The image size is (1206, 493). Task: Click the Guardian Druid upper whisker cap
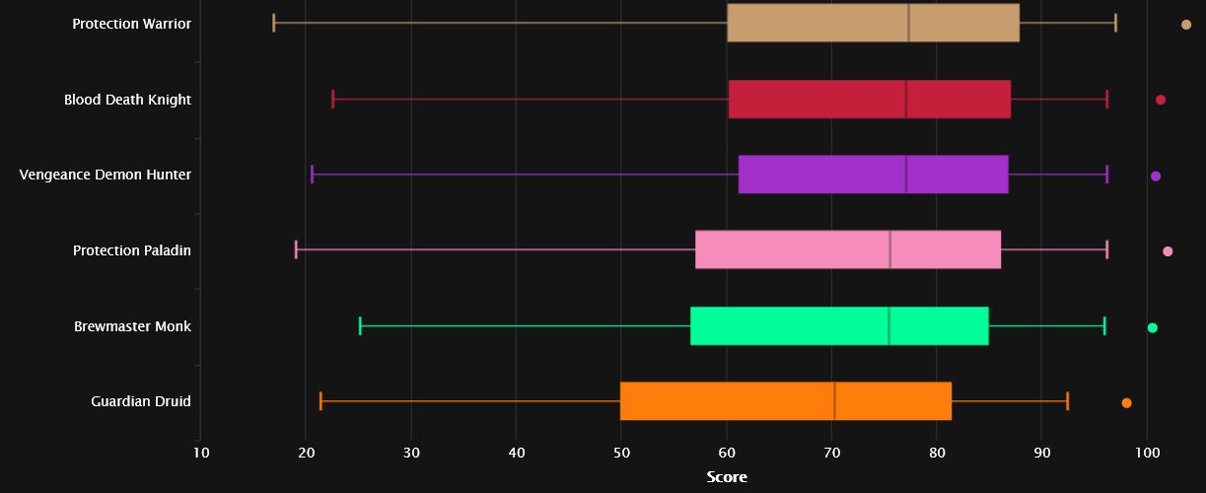(1067, 401)
